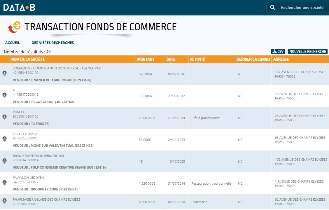Click map marker 5 for BRAND EMOTION

(x=4, y=161)
